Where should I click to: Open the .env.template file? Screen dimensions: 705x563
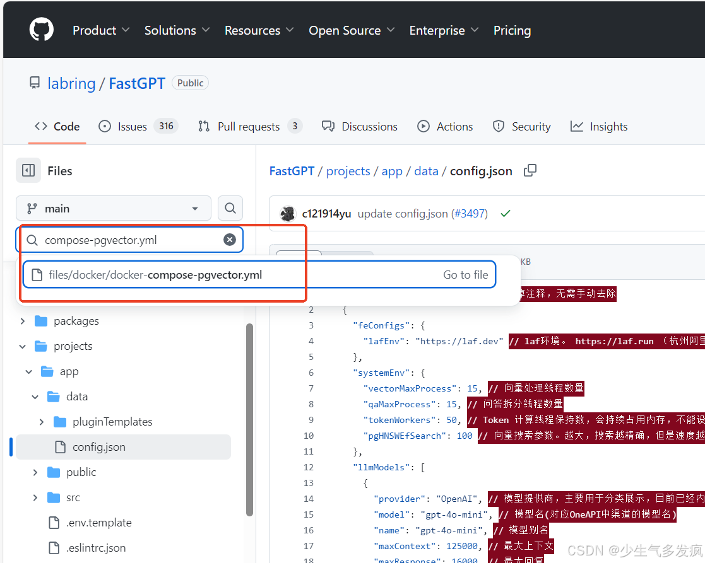(99, 523)
